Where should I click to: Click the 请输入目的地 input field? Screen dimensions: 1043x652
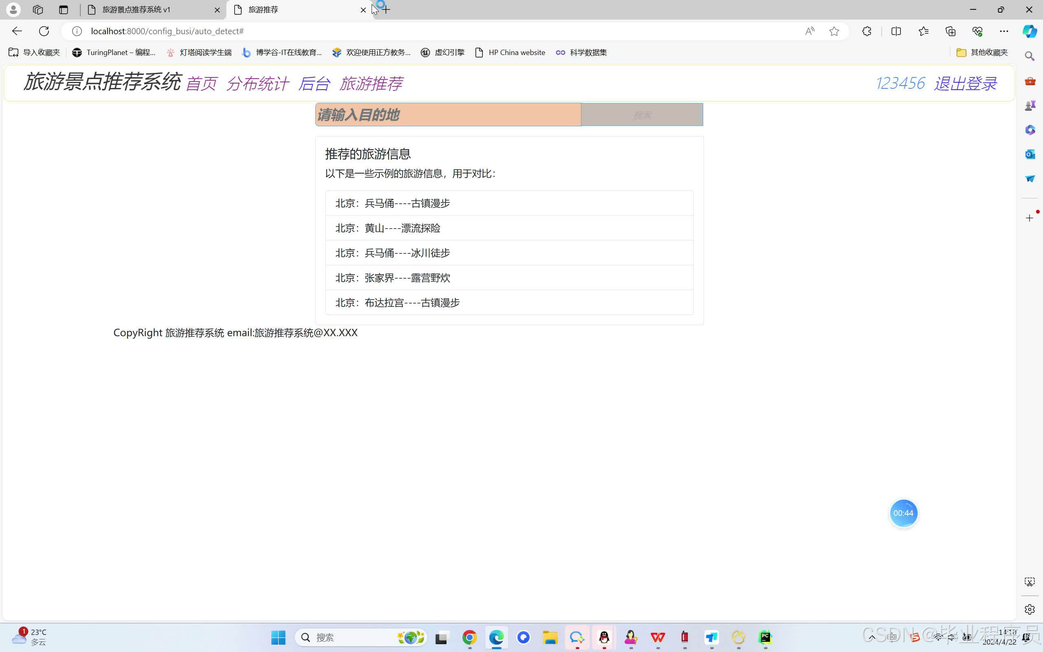coord(448,115)
